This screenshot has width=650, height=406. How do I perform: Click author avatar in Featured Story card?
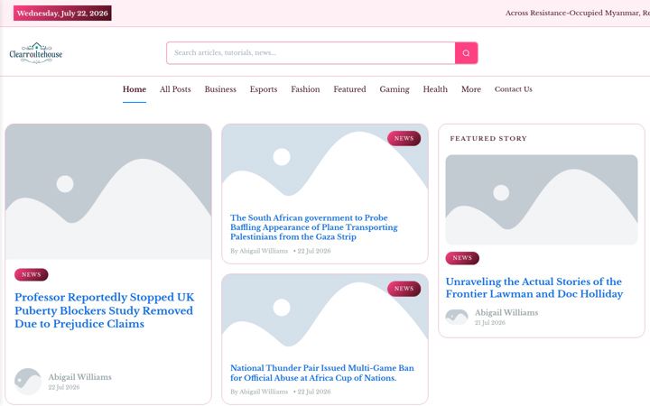point(457,317)
